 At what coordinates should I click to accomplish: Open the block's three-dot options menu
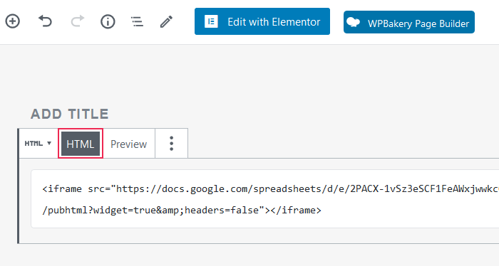172,144
